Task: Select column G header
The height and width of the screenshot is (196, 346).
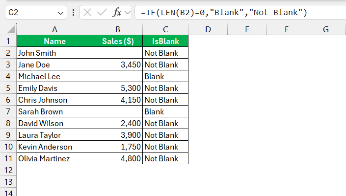Action: [x=326, y=29]
